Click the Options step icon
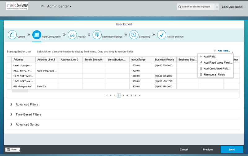 (x=12, y=35)
